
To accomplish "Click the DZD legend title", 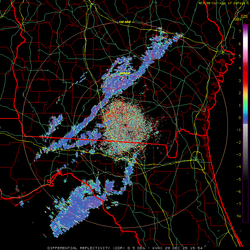I will 244,17.
